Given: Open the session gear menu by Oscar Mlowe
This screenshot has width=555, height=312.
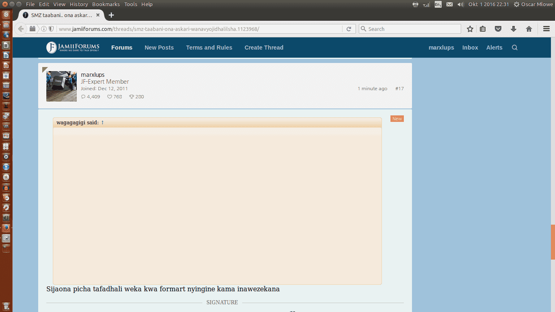Looking at the screenshot, I should pos(516,4).
